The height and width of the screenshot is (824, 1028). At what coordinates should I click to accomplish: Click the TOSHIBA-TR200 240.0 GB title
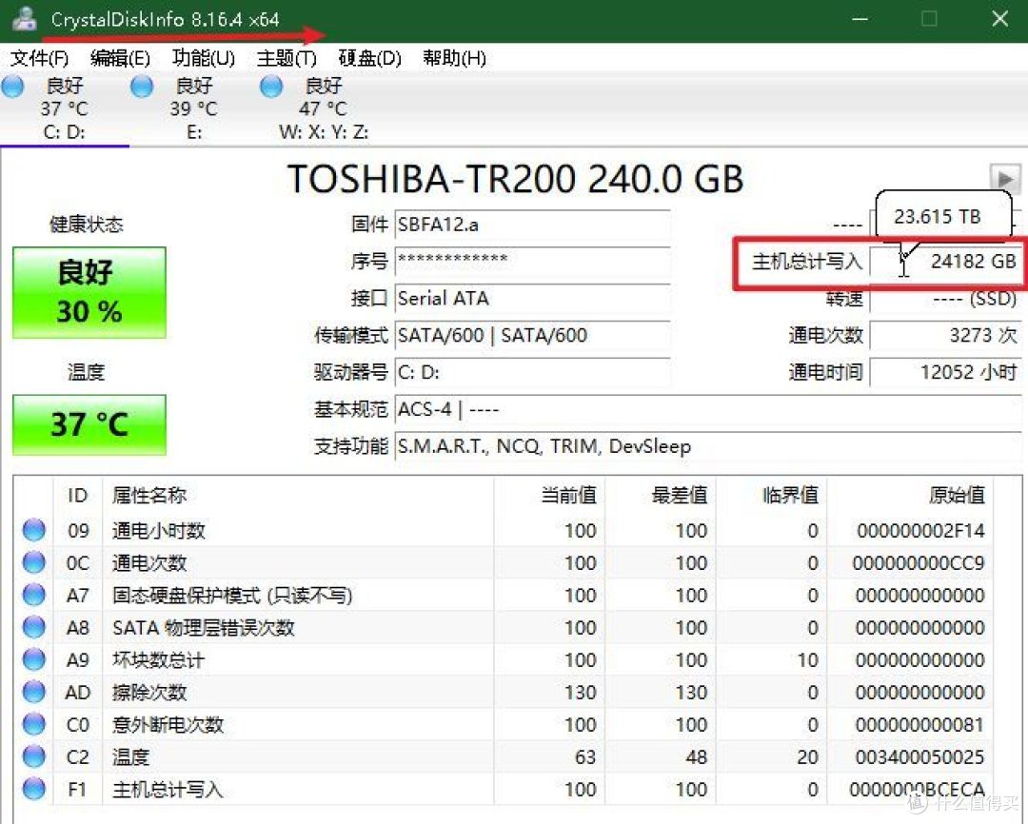click(515, 178)
